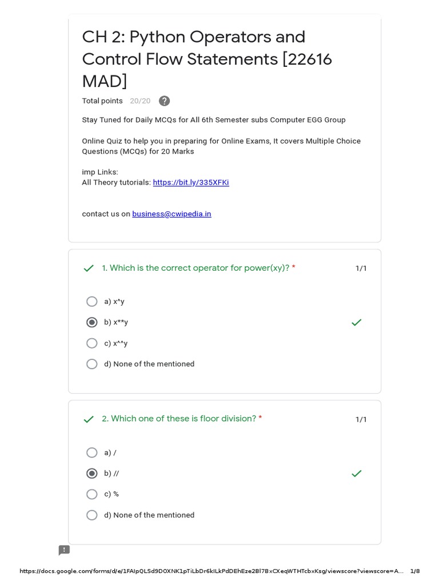Click the quiz title heading text

pyautogui.click(x=206, y=59)
